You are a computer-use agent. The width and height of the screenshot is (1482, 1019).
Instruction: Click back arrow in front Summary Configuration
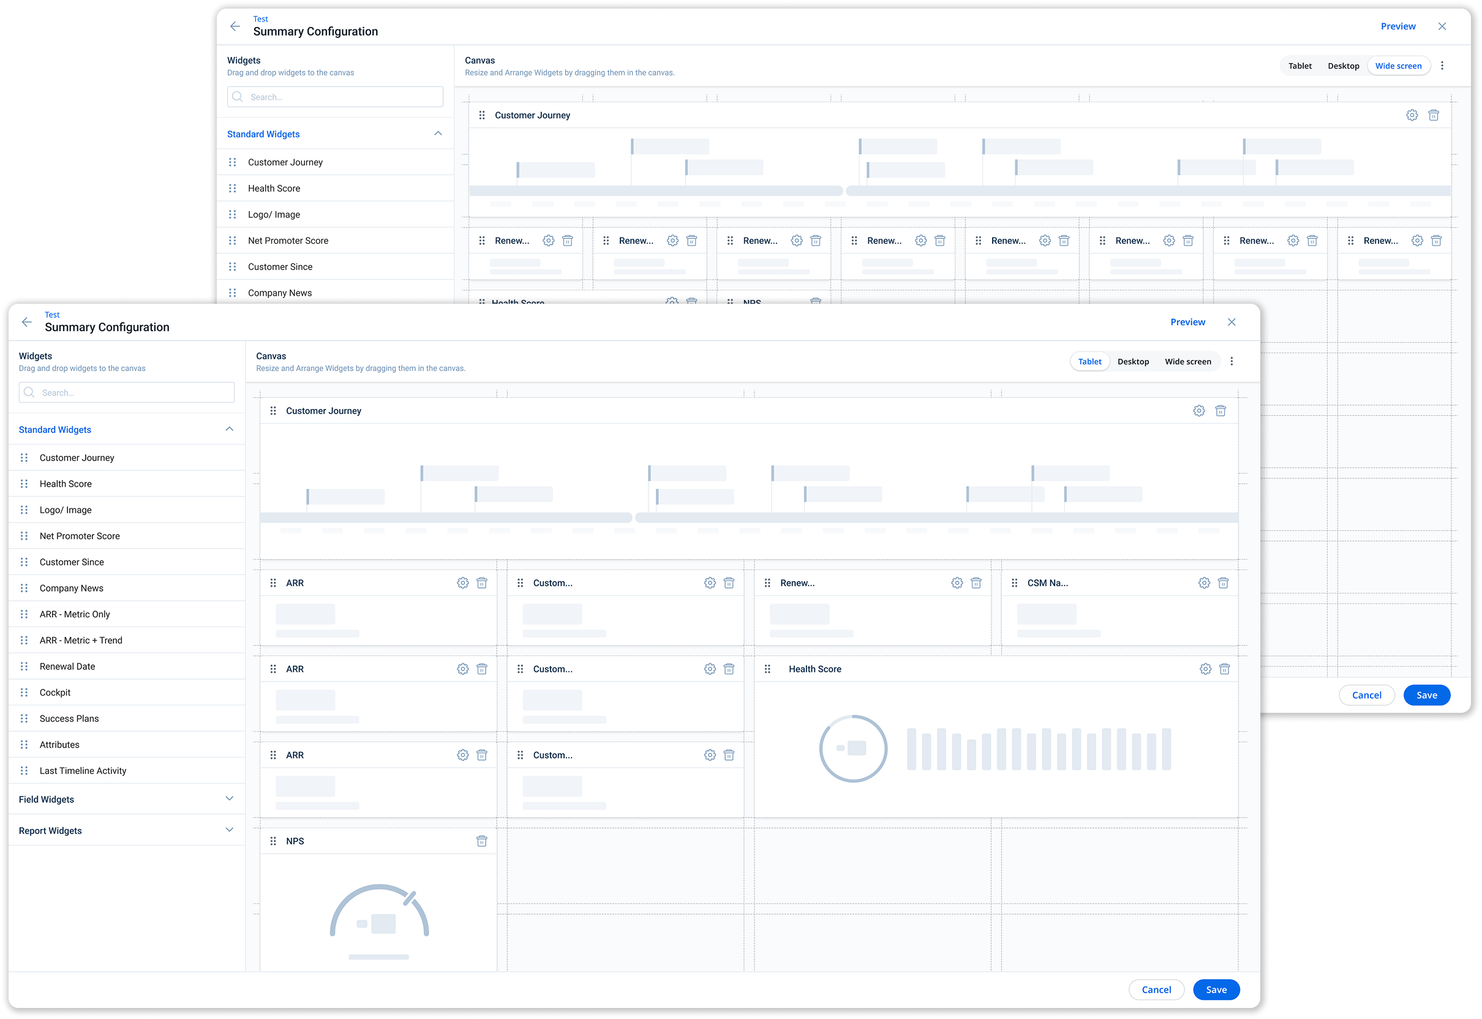[x=27, y=321]
